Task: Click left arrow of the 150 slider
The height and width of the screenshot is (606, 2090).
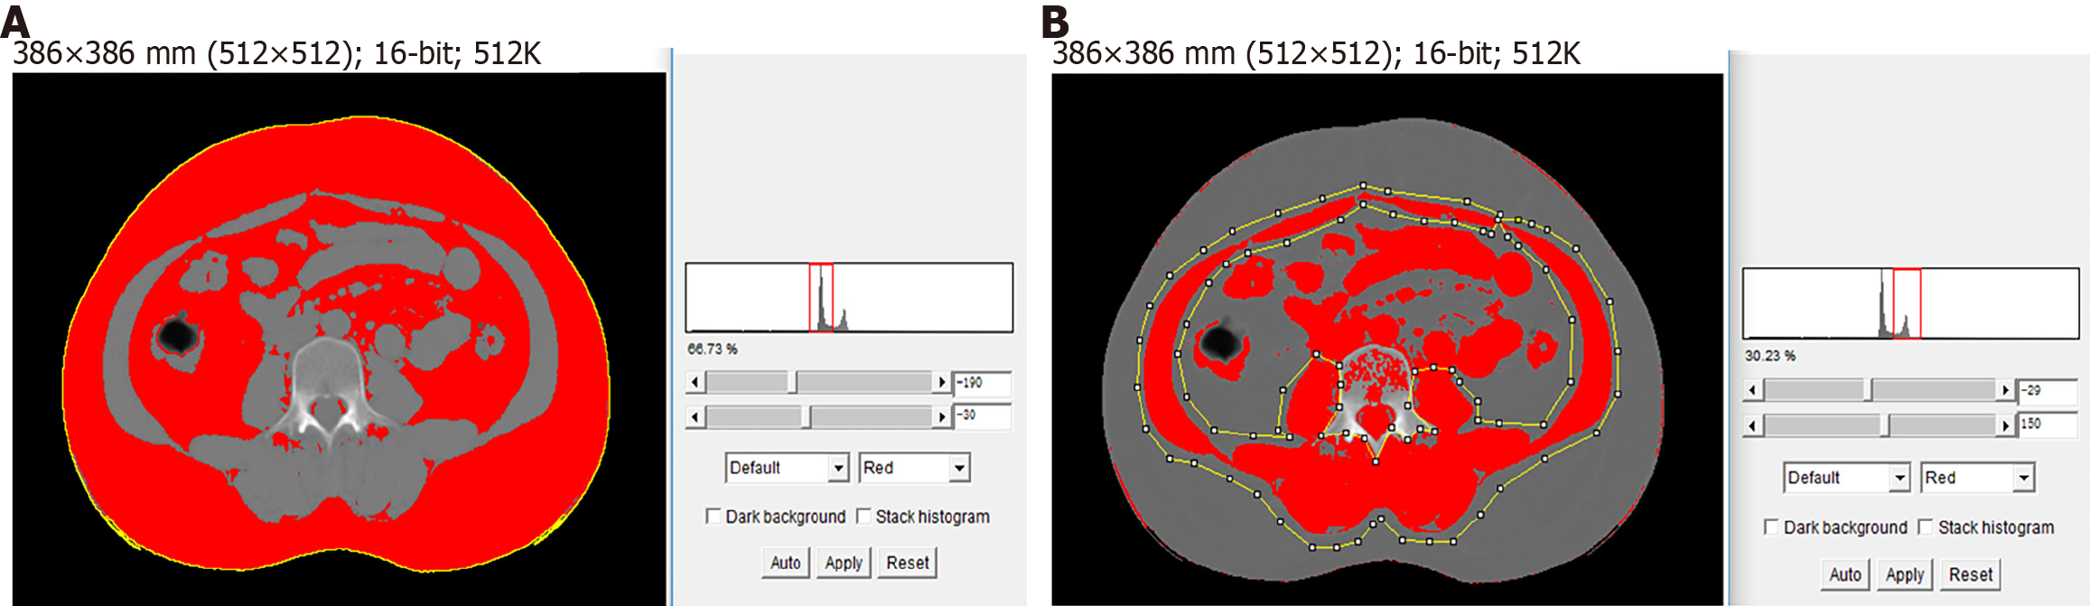Action: pyautogui.click(x=1752, y=424)
